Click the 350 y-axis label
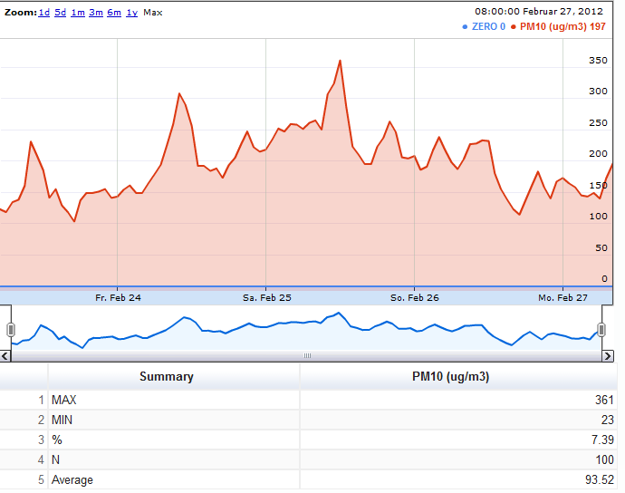This screenshot has width=625, height=493. [598, 61]
